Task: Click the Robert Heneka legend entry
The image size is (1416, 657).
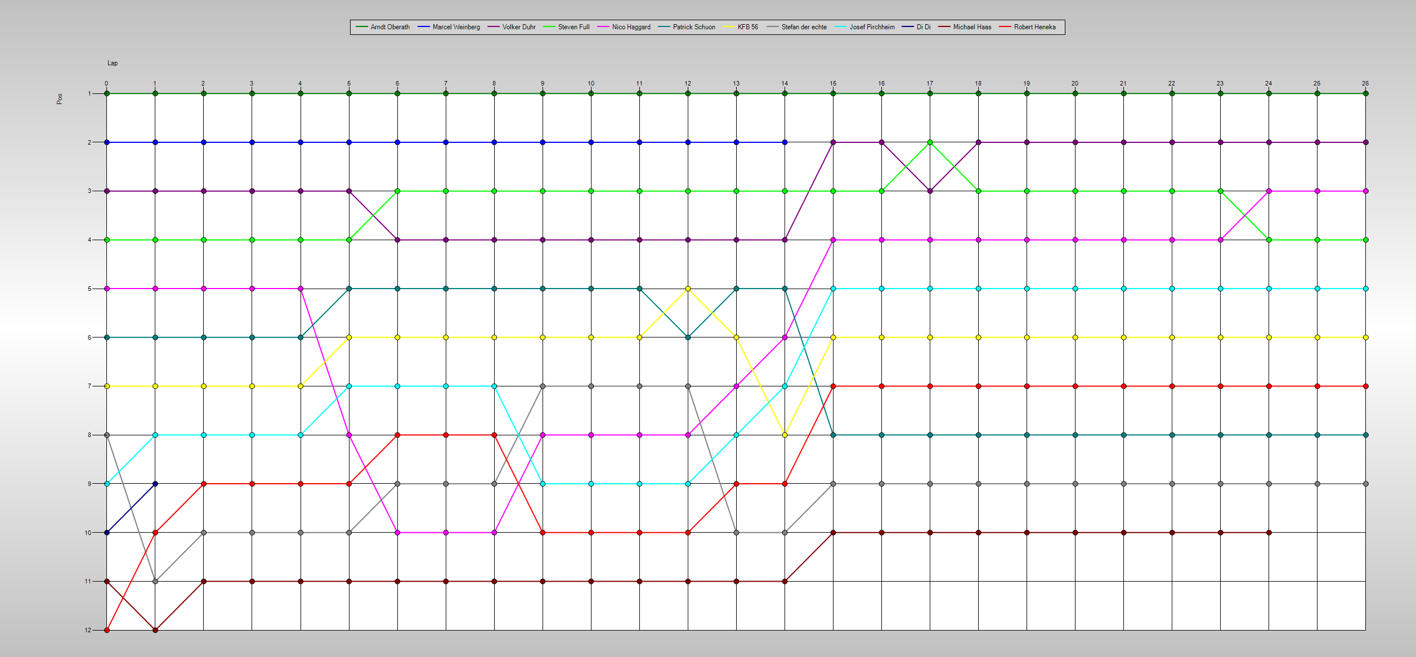Action: pyautogui.click(x=1027, y=27)
